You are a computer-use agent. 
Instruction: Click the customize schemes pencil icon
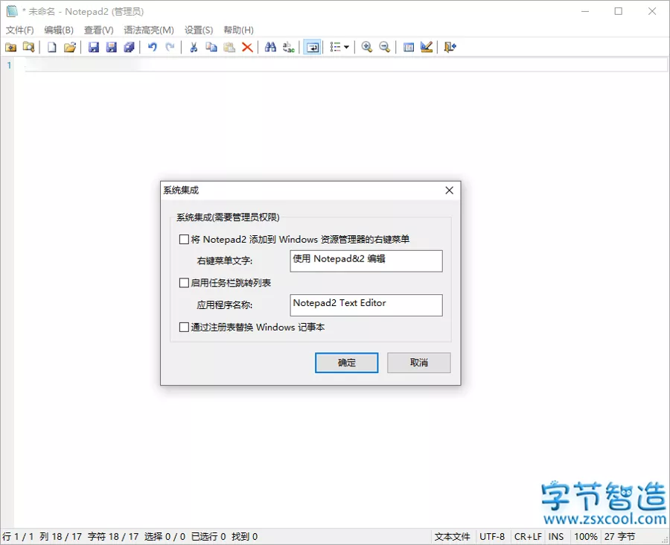click(427, 47)
